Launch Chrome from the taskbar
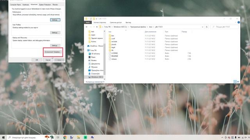 click(65, 137)
